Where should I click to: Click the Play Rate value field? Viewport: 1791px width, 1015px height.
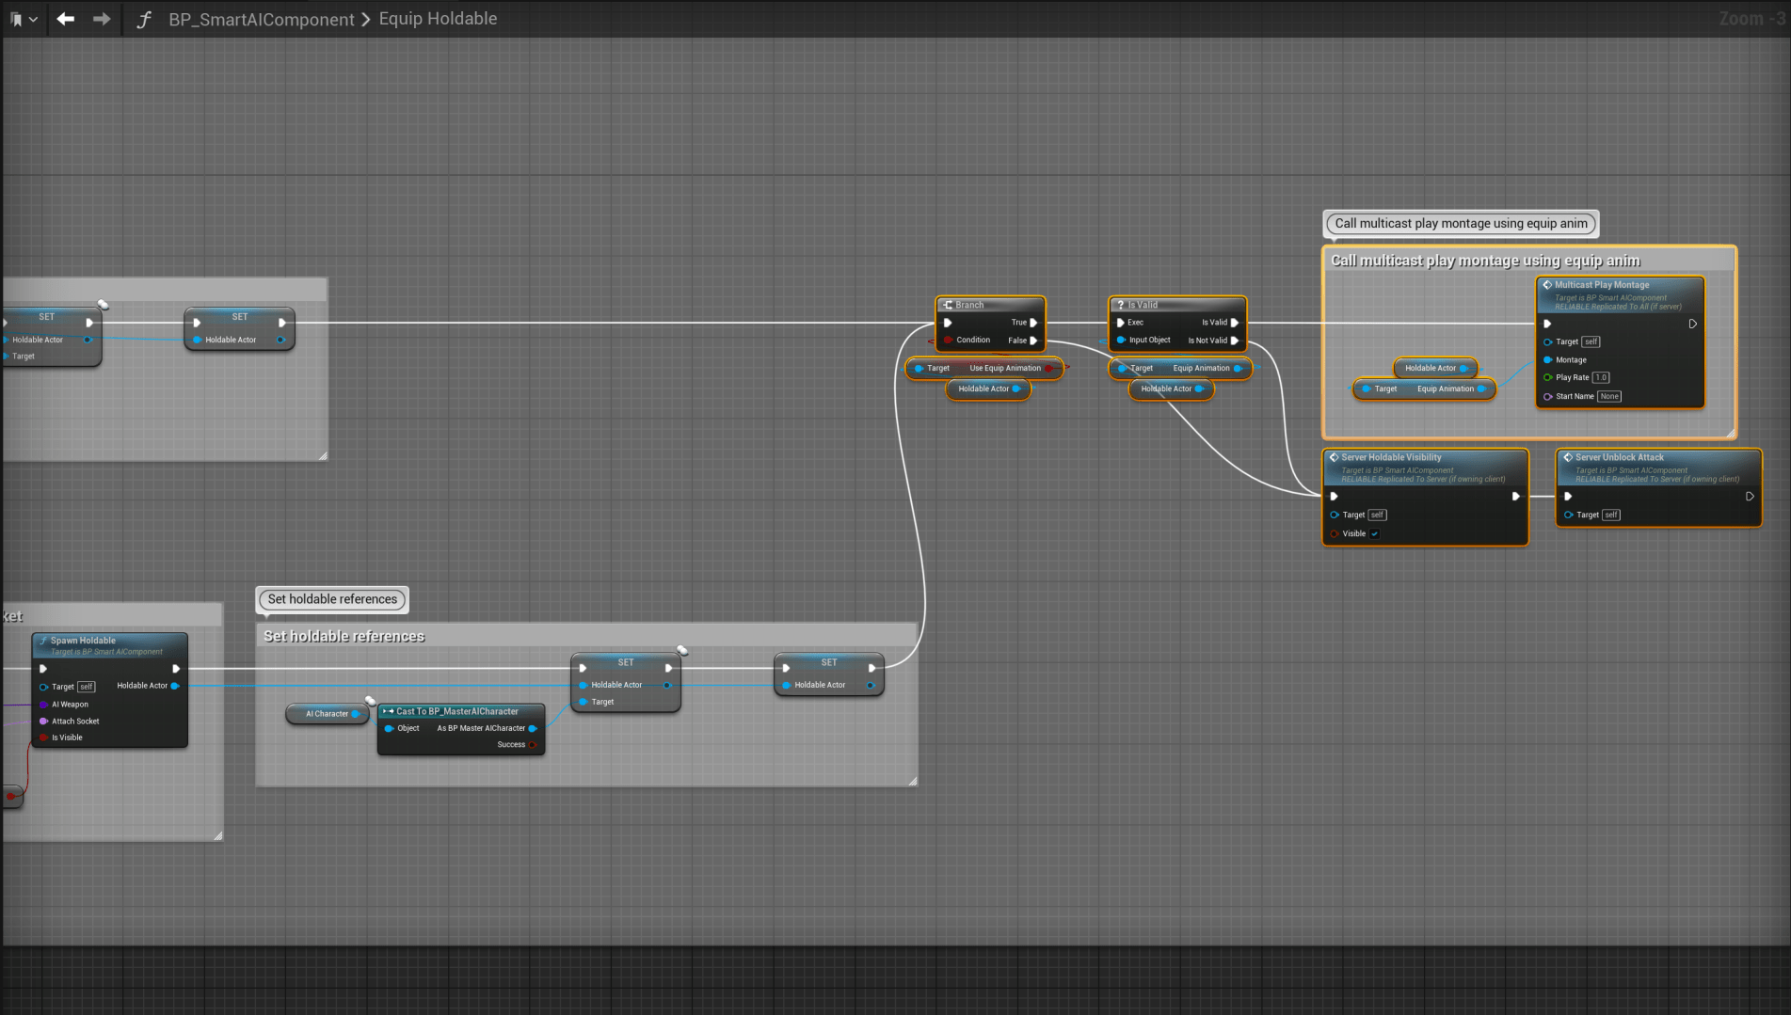1601,377
